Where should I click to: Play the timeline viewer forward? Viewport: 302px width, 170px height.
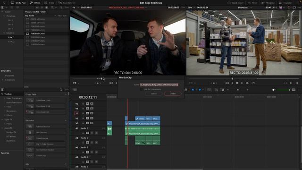coord(242,83)
